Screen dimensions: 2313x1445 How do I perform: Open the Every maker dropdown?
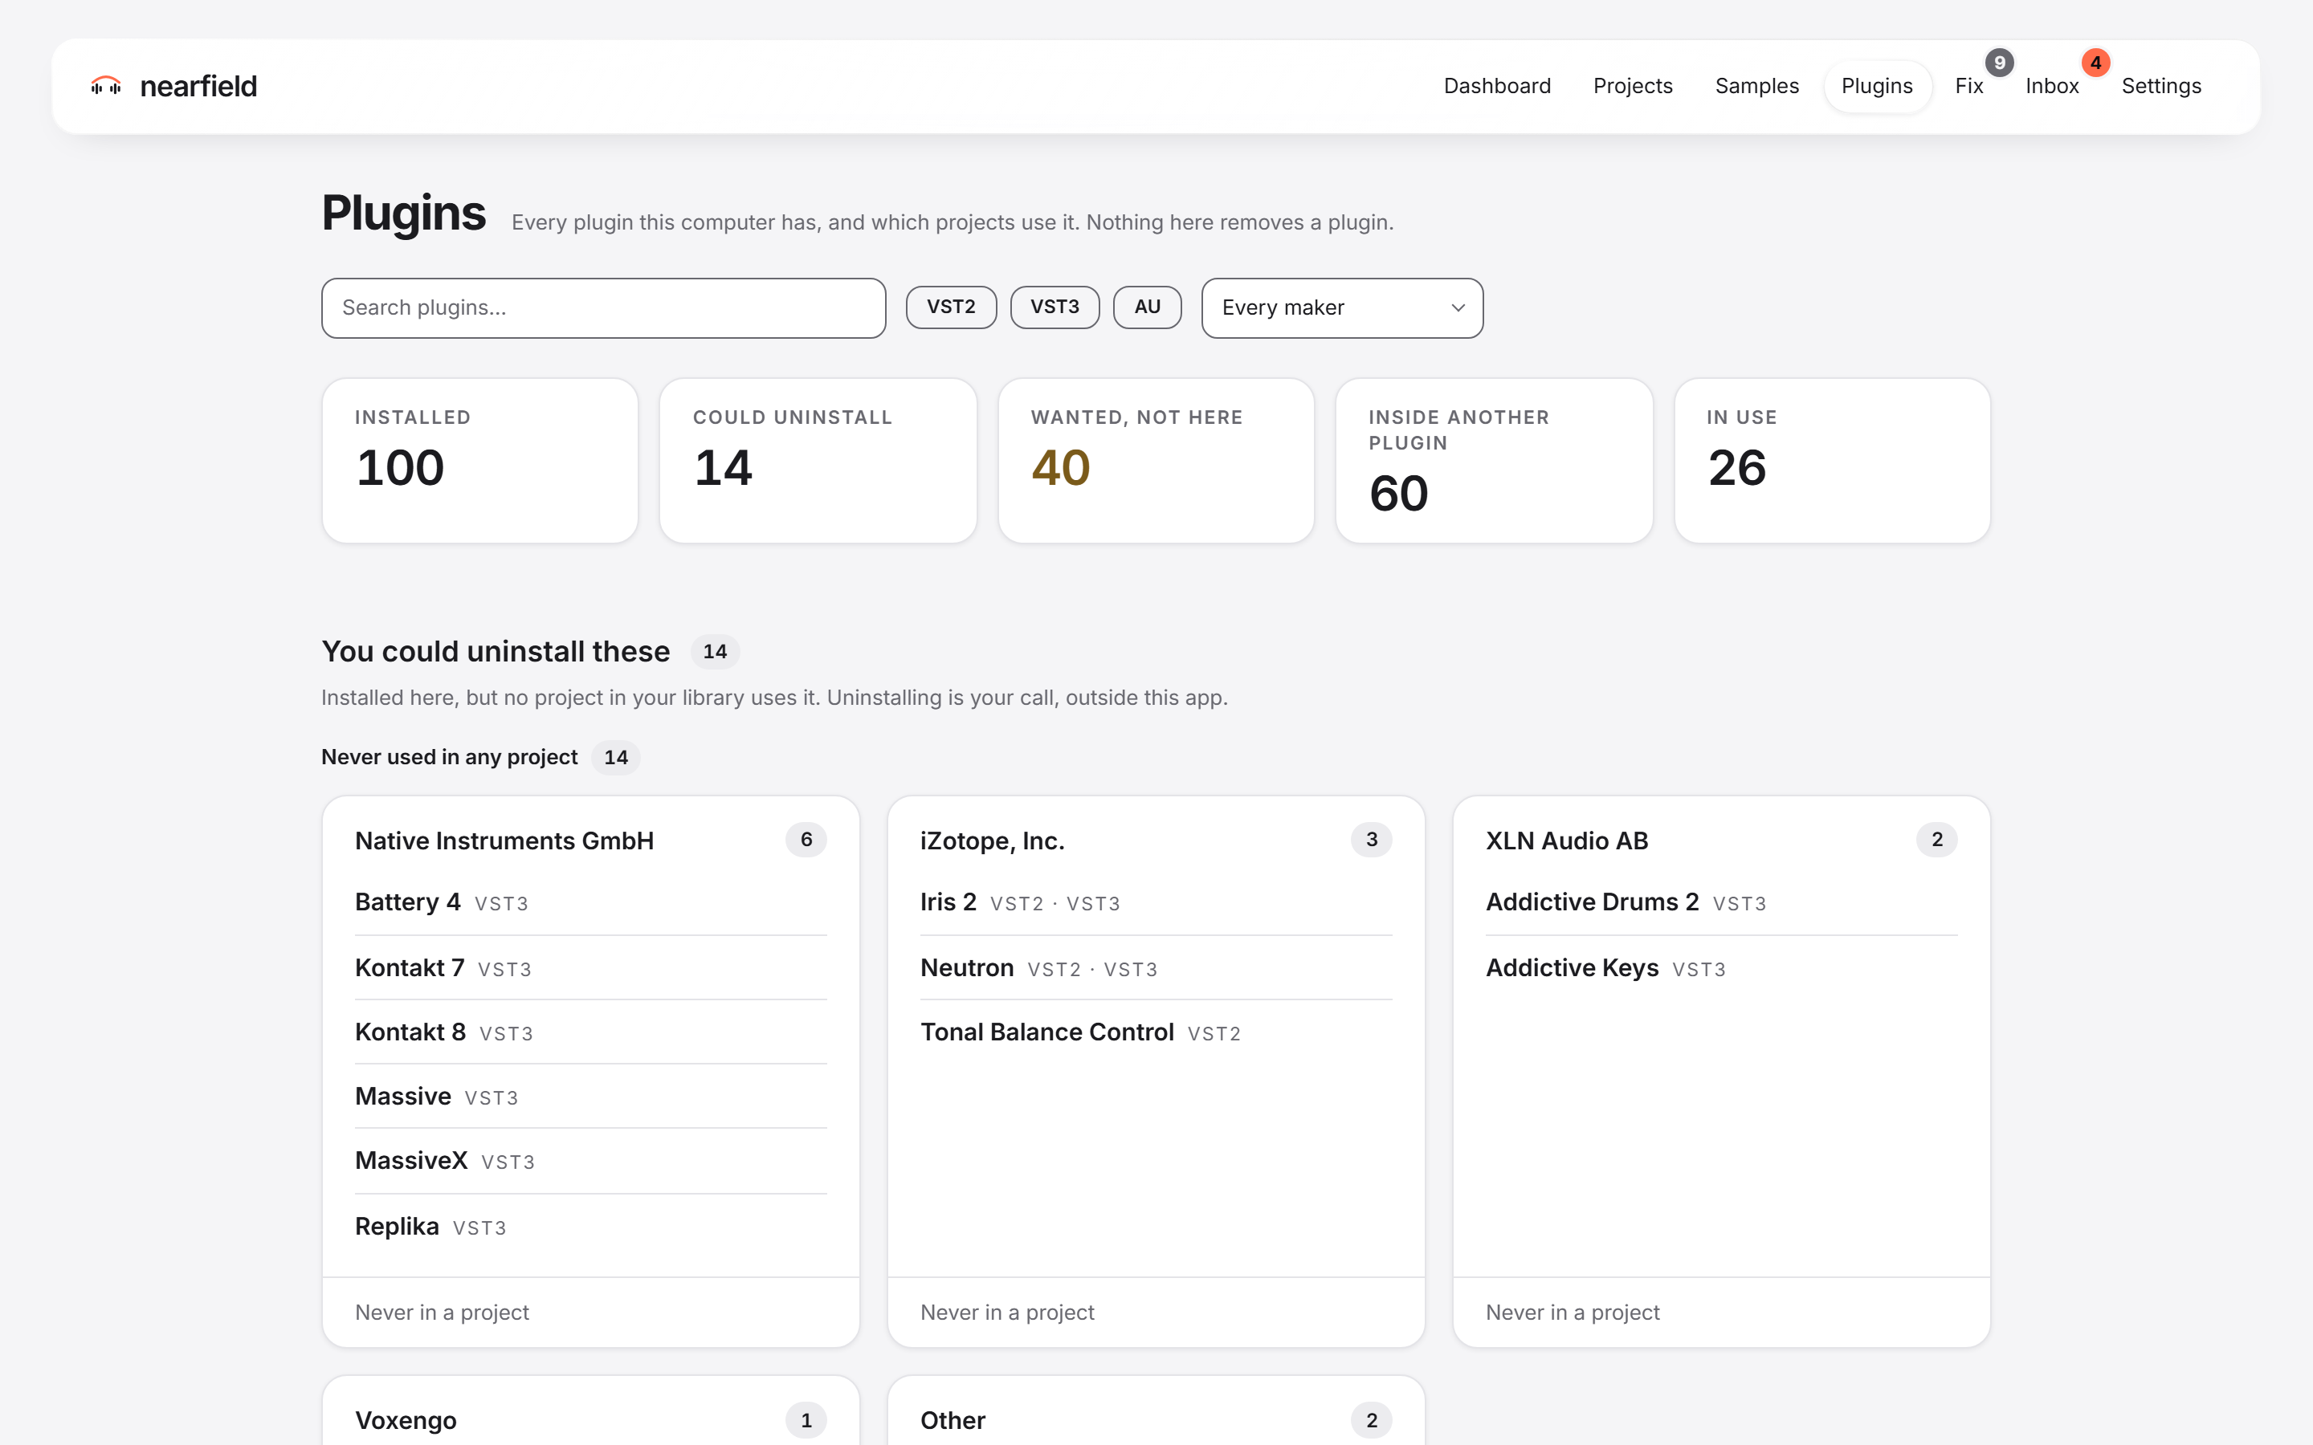pyautogui.click(x=1342, y=307)
